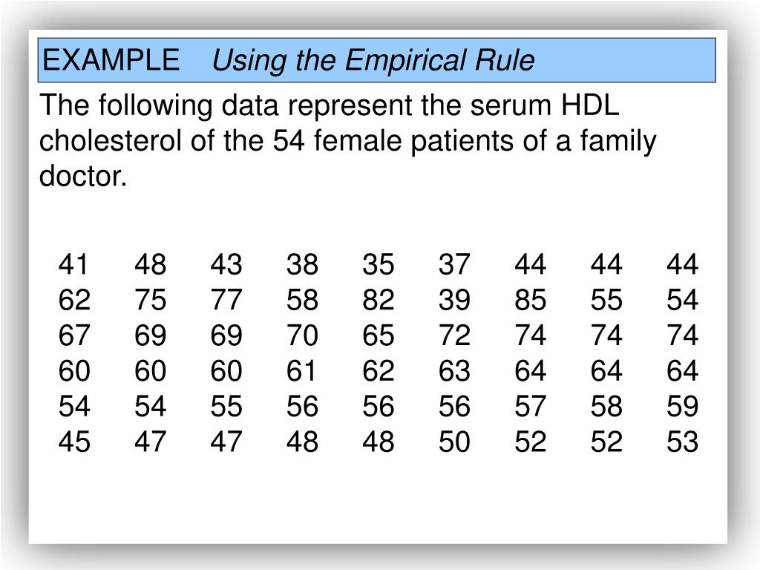760x570 pixels.
Task: Click the data value 45
Action: click(74, 441)
